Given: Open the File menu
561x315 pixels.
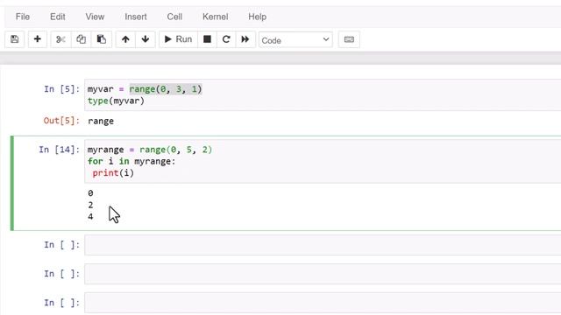Looking at the screenshot, I should [23, 17].
